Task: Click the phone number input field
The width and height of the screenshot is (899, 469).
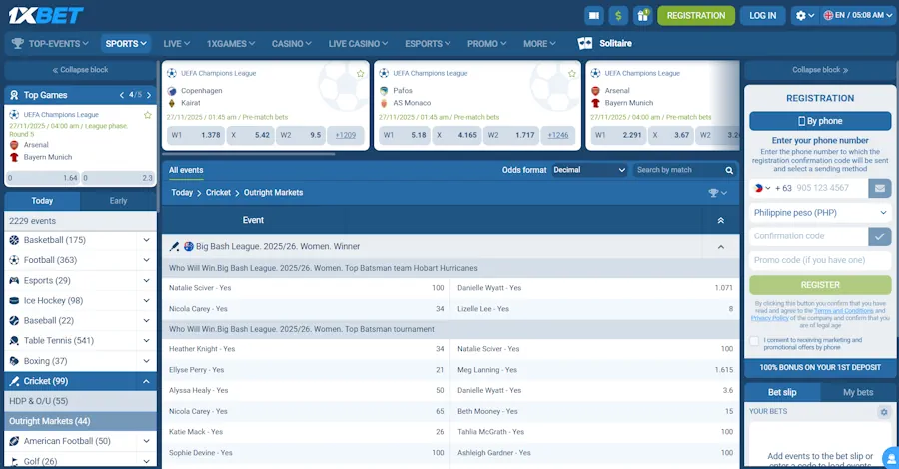Action: pos(830,188)
